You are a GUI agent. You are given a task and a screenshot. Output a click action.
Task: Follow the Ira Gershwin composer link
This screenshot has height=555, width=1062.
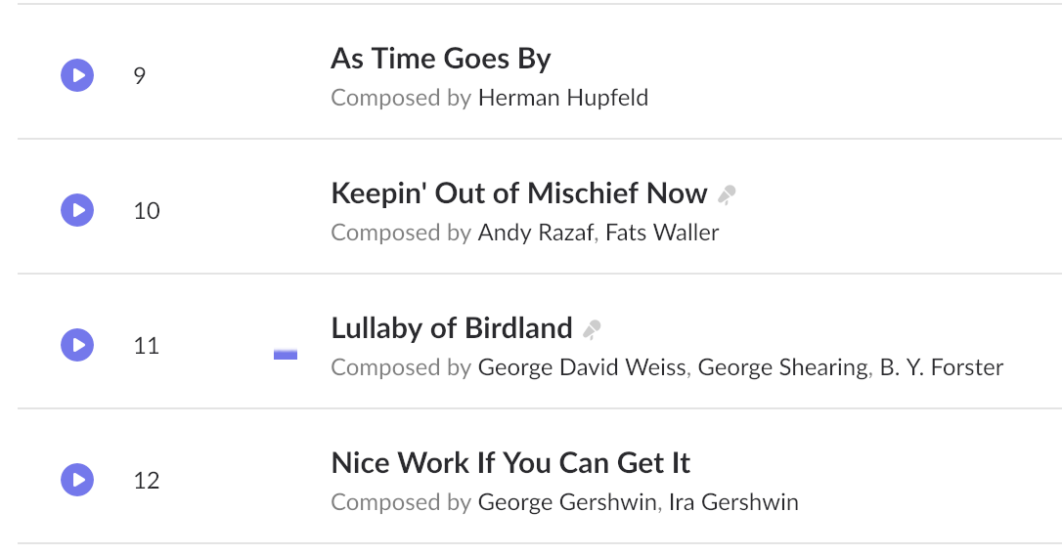tap(733, 502)
